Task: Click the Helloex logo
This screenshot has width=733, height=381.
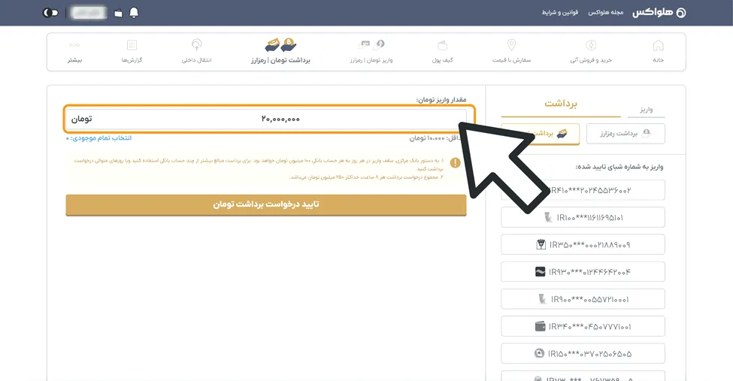Action: (x=659, y=13)
